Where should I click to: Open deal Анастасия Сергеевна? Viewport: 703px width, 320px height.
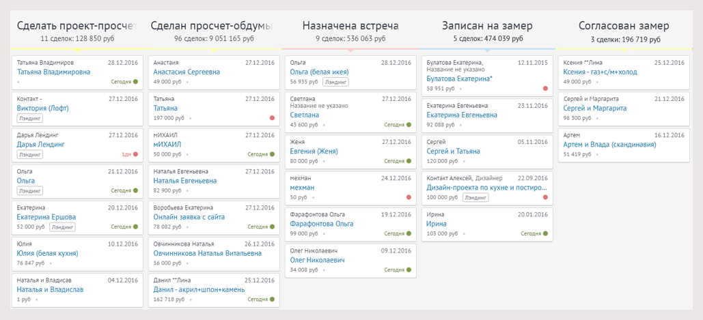187,72
